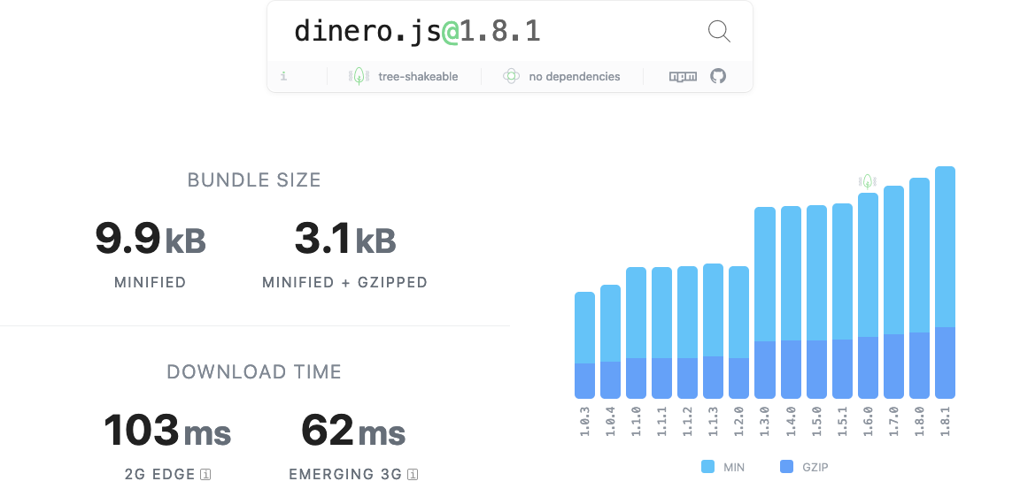Select the 1.8.1 version bar
1020x489 pixels.
[946, 282]
